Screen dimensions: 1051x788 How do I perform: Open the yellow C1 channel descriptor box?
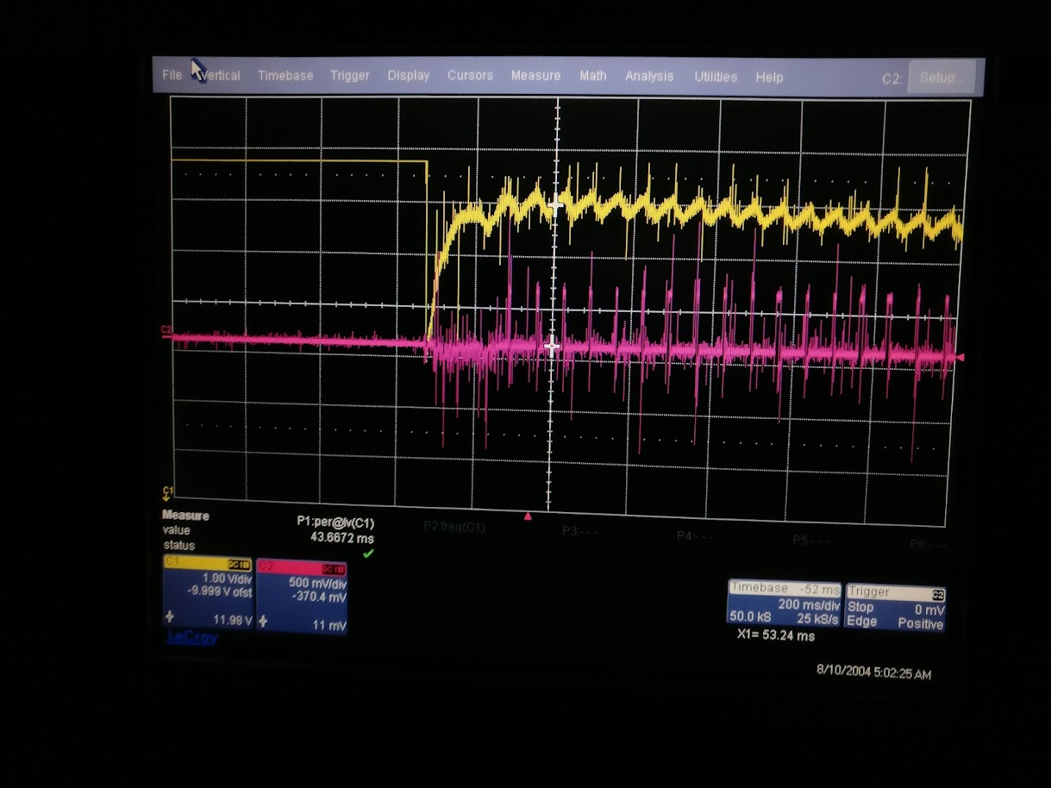click(x=208, y=593)
